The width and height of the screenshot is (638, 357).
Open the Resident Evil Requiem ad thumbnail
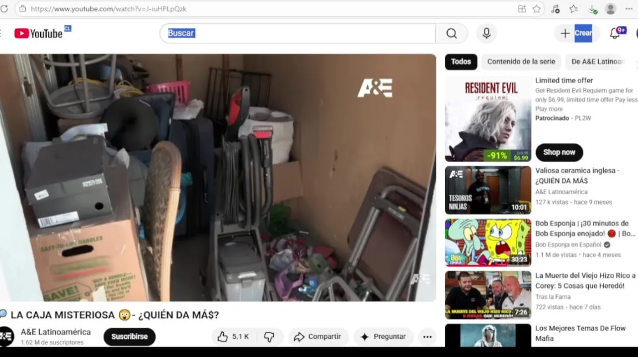coord(488,119)
